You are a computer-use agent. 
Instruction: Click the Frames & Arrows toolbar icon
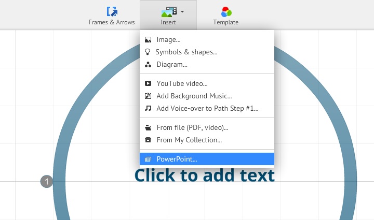click(x=112, y=11)
